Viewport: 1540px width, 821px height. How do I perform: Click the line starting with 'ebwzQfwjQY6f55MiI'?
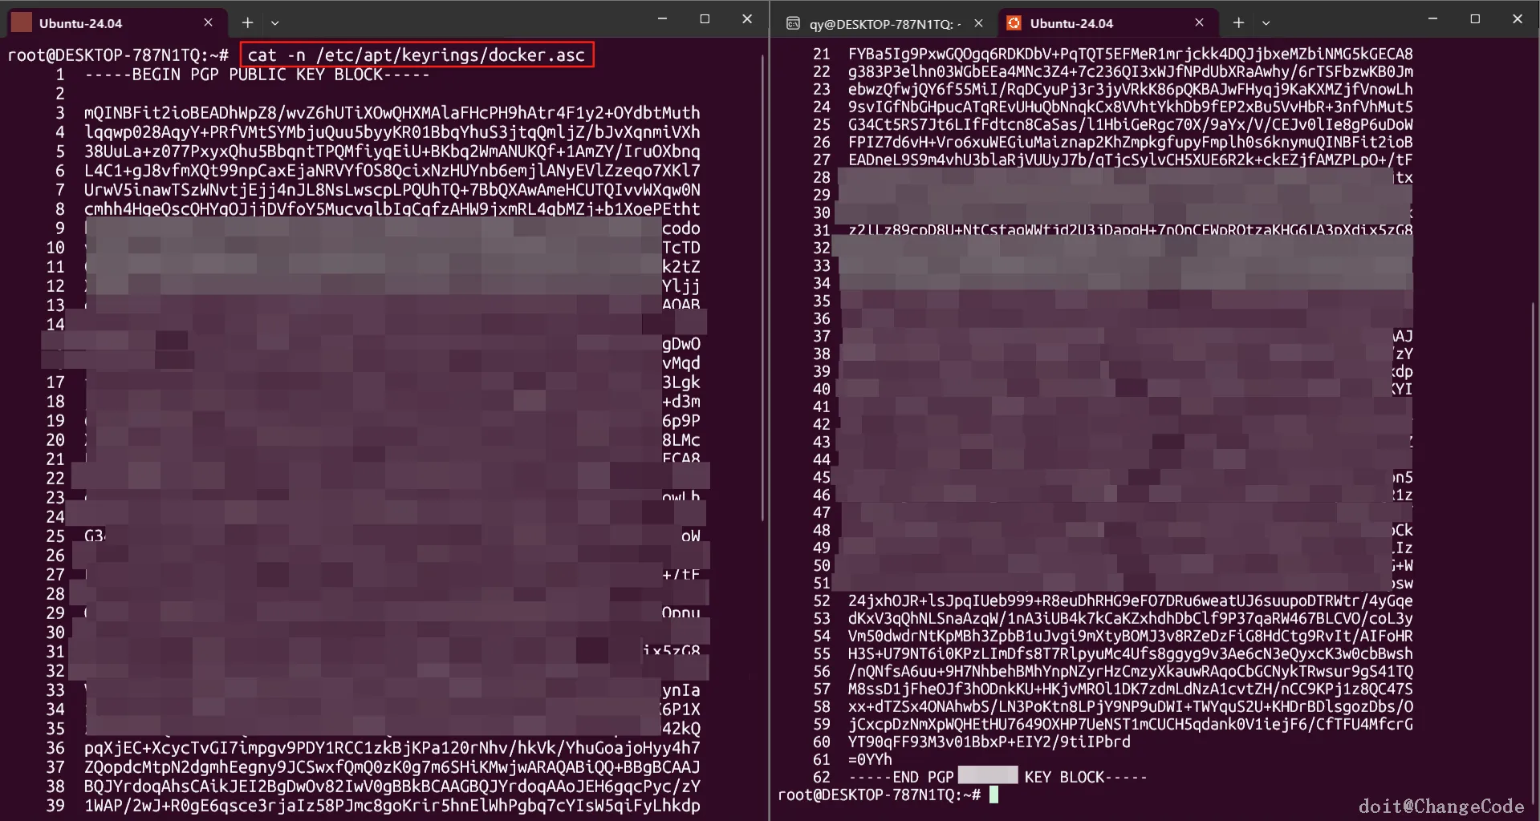pyautogui.click(x=1130, y=89)
